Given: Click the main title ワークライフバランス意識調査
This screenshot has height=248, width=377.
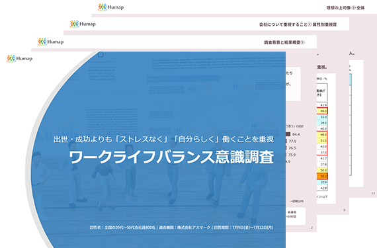Looking at the screenshot, I should click(171, 157).
